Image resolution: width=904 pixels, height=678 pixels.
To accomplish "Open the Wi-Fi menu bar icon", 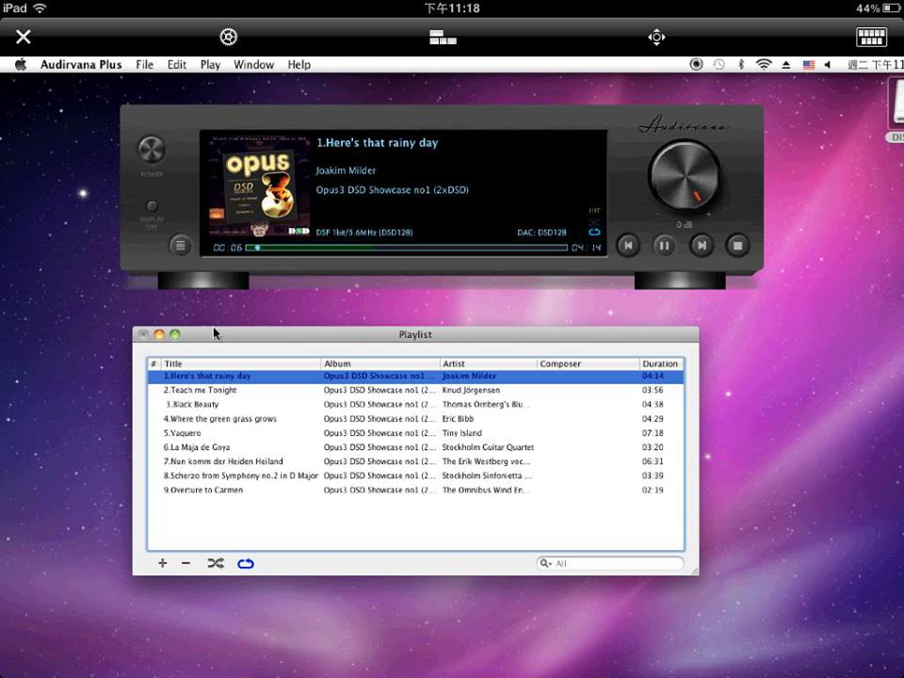I will coord(764,65).
